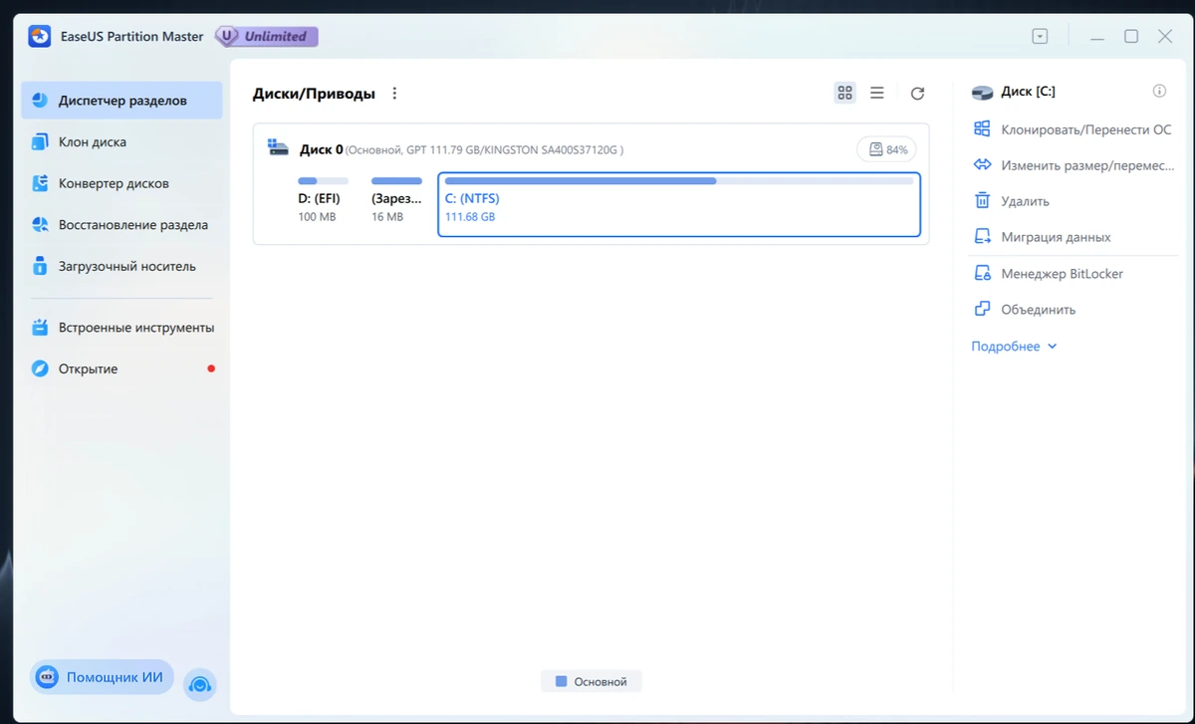Click the Миграция данных icon
Image resolution: width=1195 pixels, height=724 pixels.
pos(982,237)
